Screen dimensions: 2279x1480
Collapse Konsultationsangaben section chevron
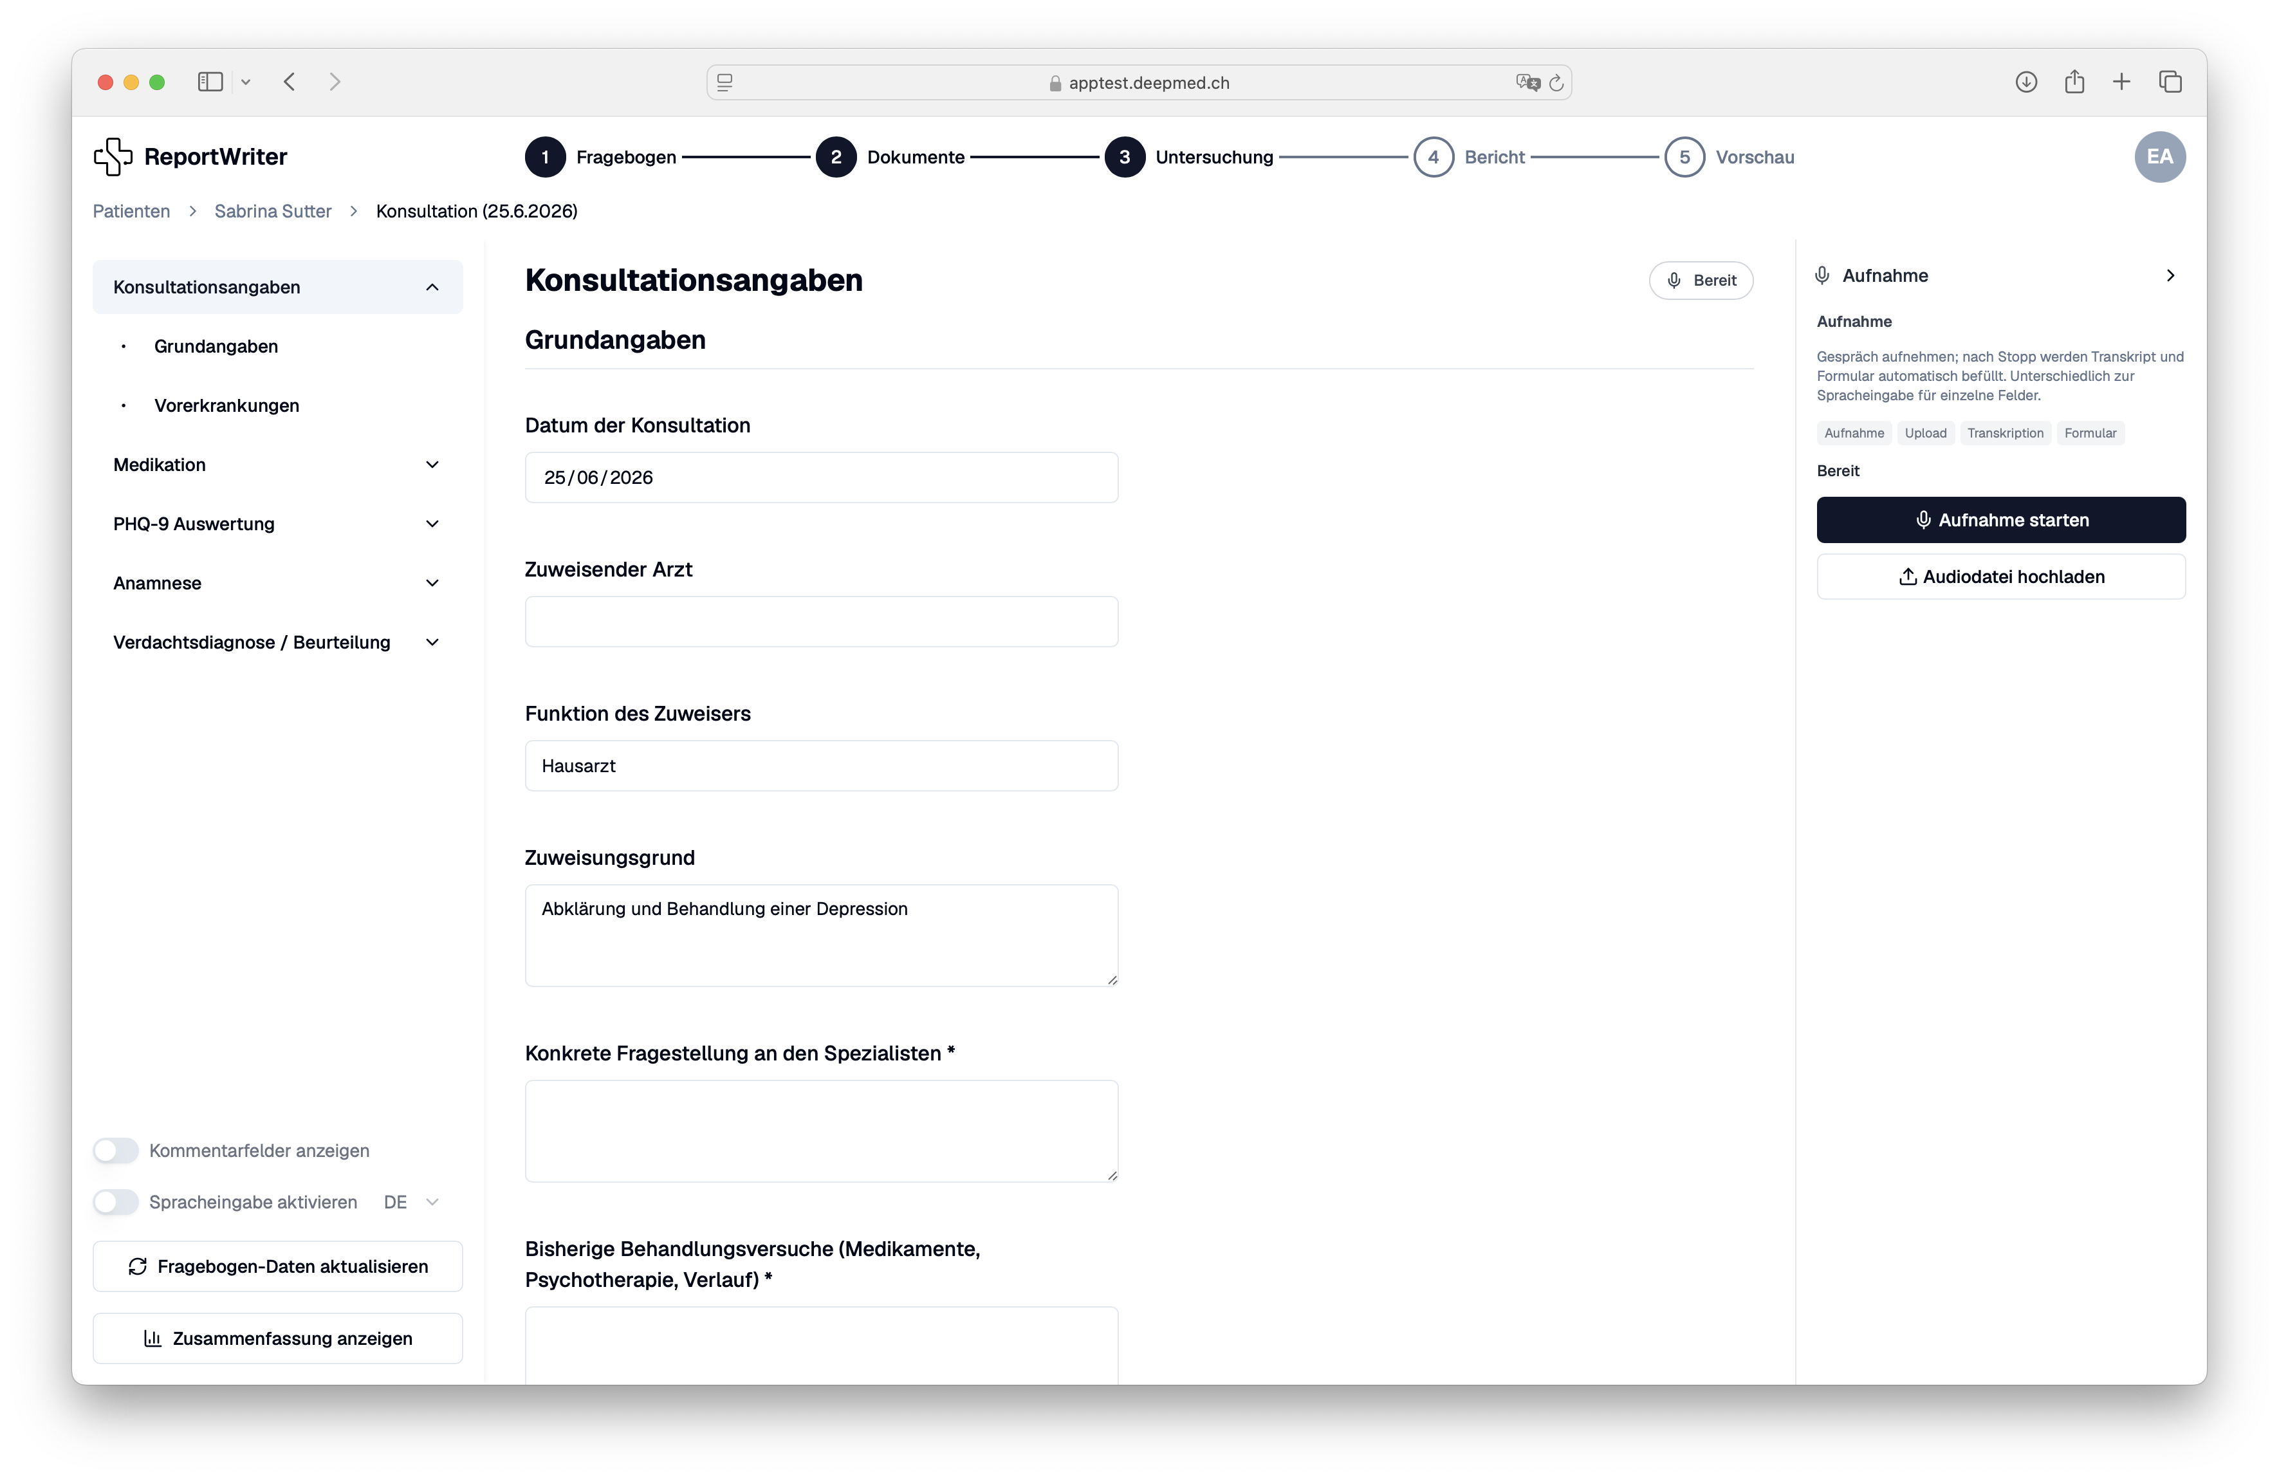click(432, 288)
